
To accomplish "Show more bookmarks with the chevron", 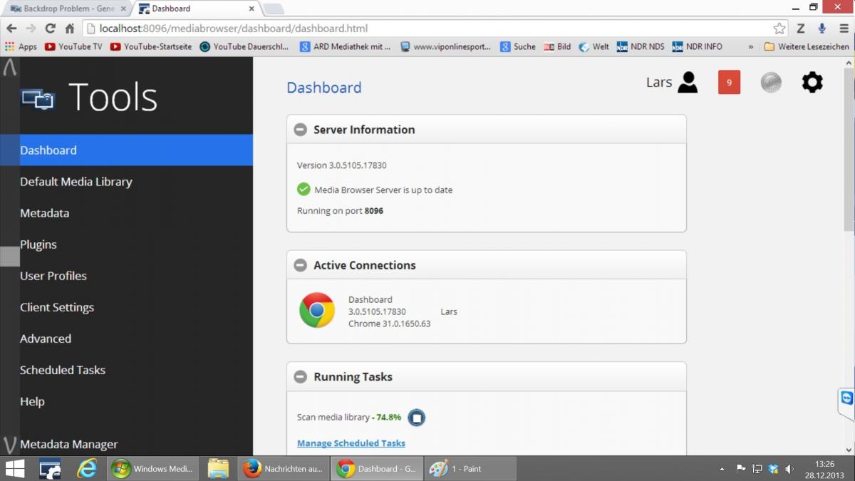I will point(750,46).
